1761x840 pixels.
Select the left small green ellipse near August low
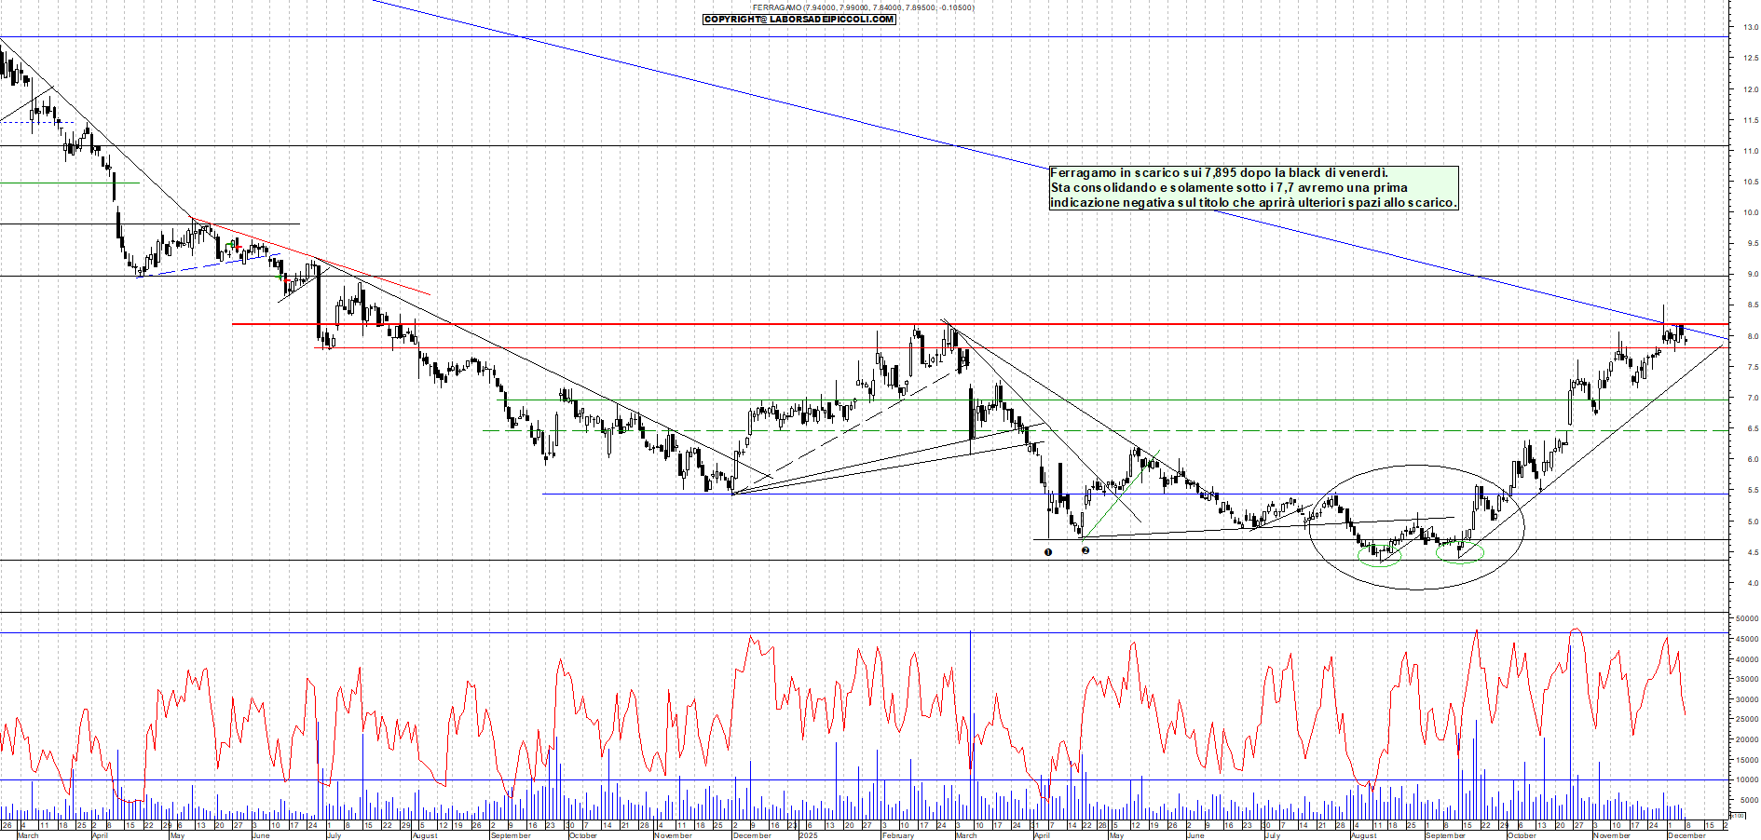click(x=1379, y=556)
